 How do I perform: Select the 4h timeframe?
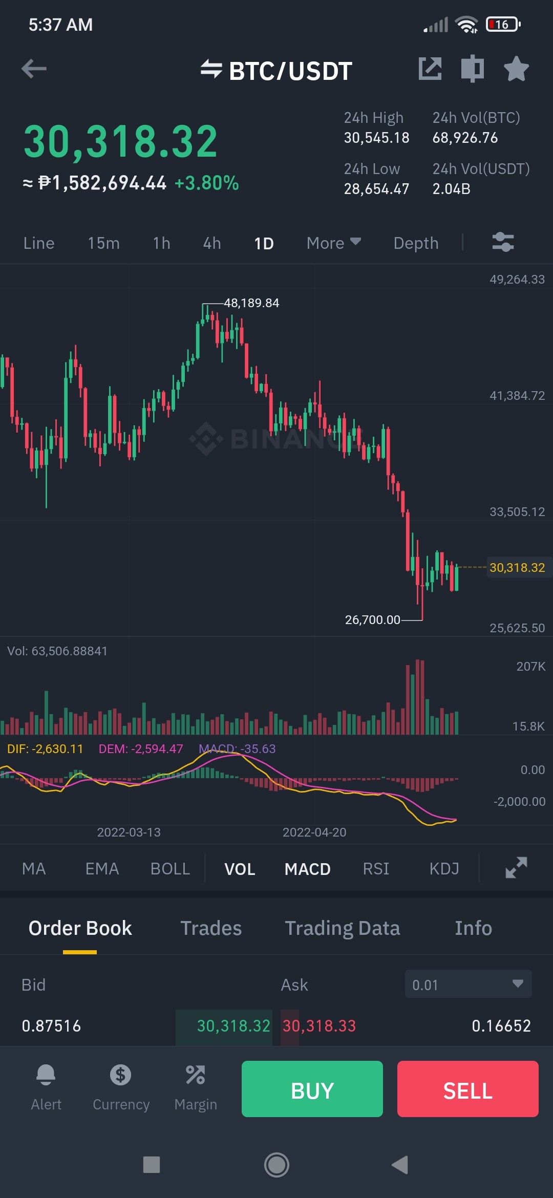click(212, 243)
